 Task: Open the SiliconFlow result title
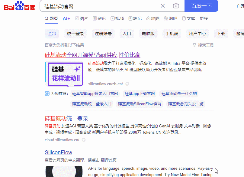[x=58, y=152]
